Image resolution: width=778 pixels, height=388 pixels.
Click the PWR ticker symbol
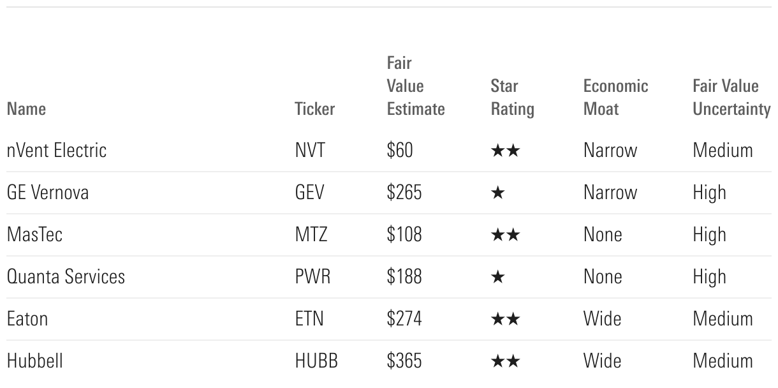coord(312,277)
